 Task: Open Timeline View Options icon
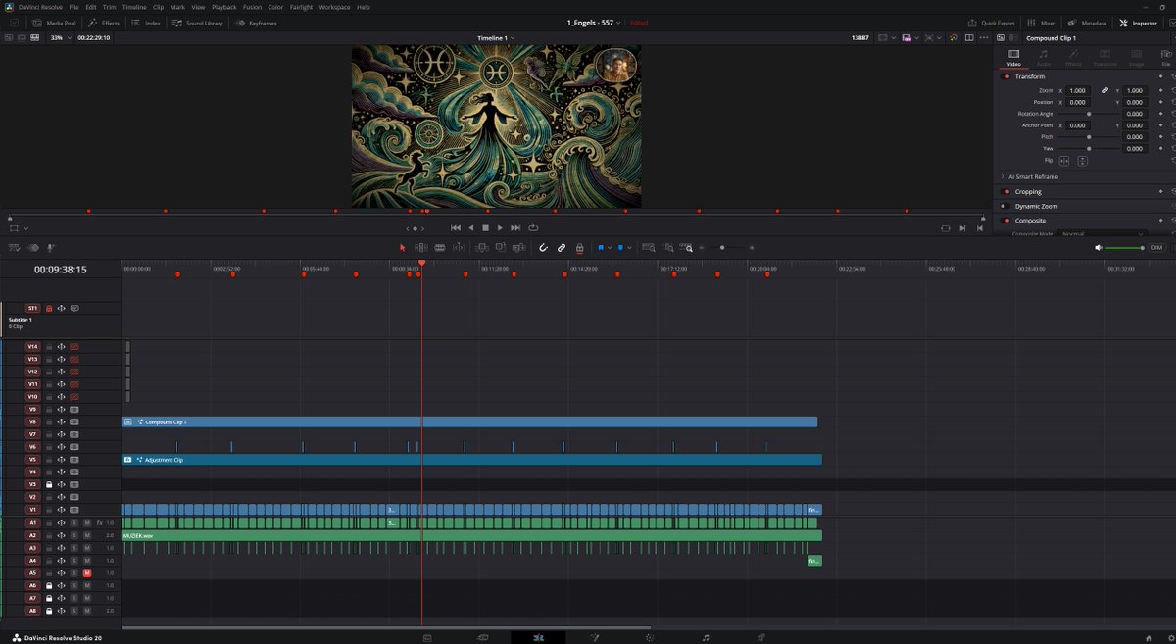15,248
